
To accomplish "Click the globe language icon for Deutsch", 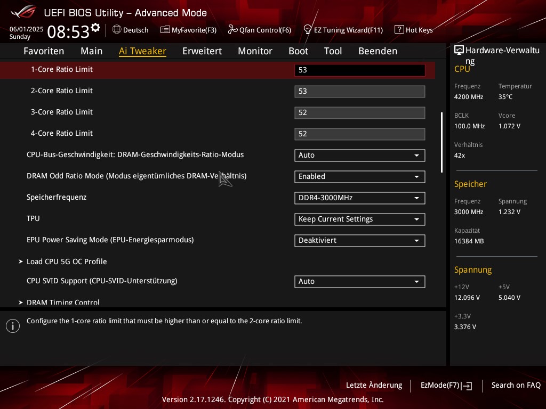I will point(117,30).
